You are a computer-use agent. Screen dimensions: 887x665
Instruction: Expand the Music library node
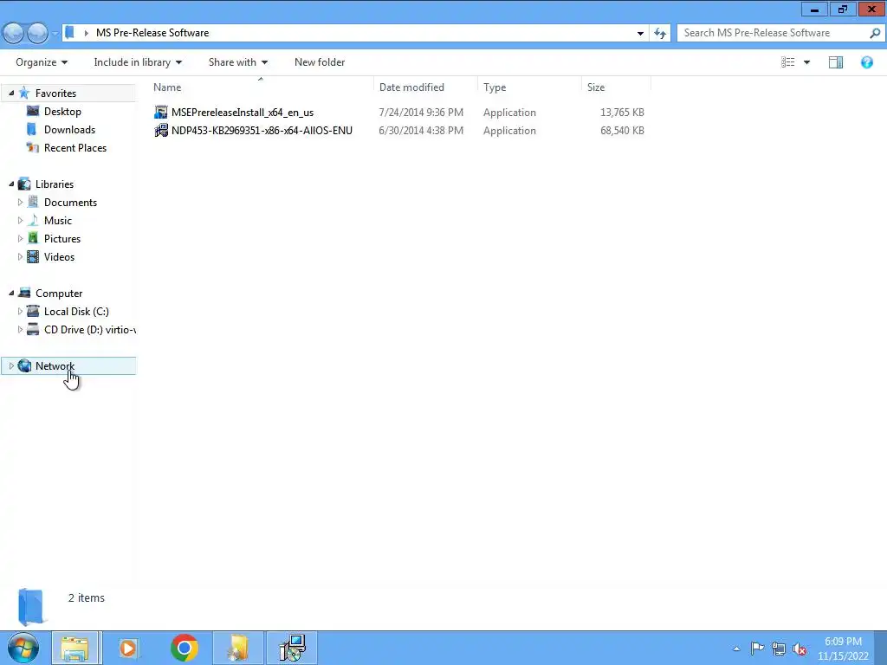tap(21, 220)
